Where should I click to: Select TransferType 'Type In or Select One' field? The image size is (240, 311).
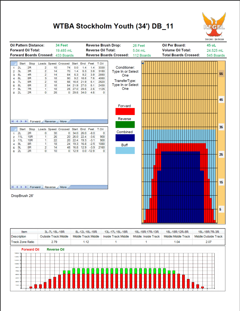click(x=125, y=87)
